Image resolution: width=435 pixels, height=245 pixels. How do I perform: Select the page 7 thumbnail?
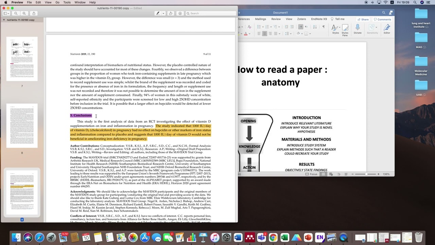pos(22,59)
